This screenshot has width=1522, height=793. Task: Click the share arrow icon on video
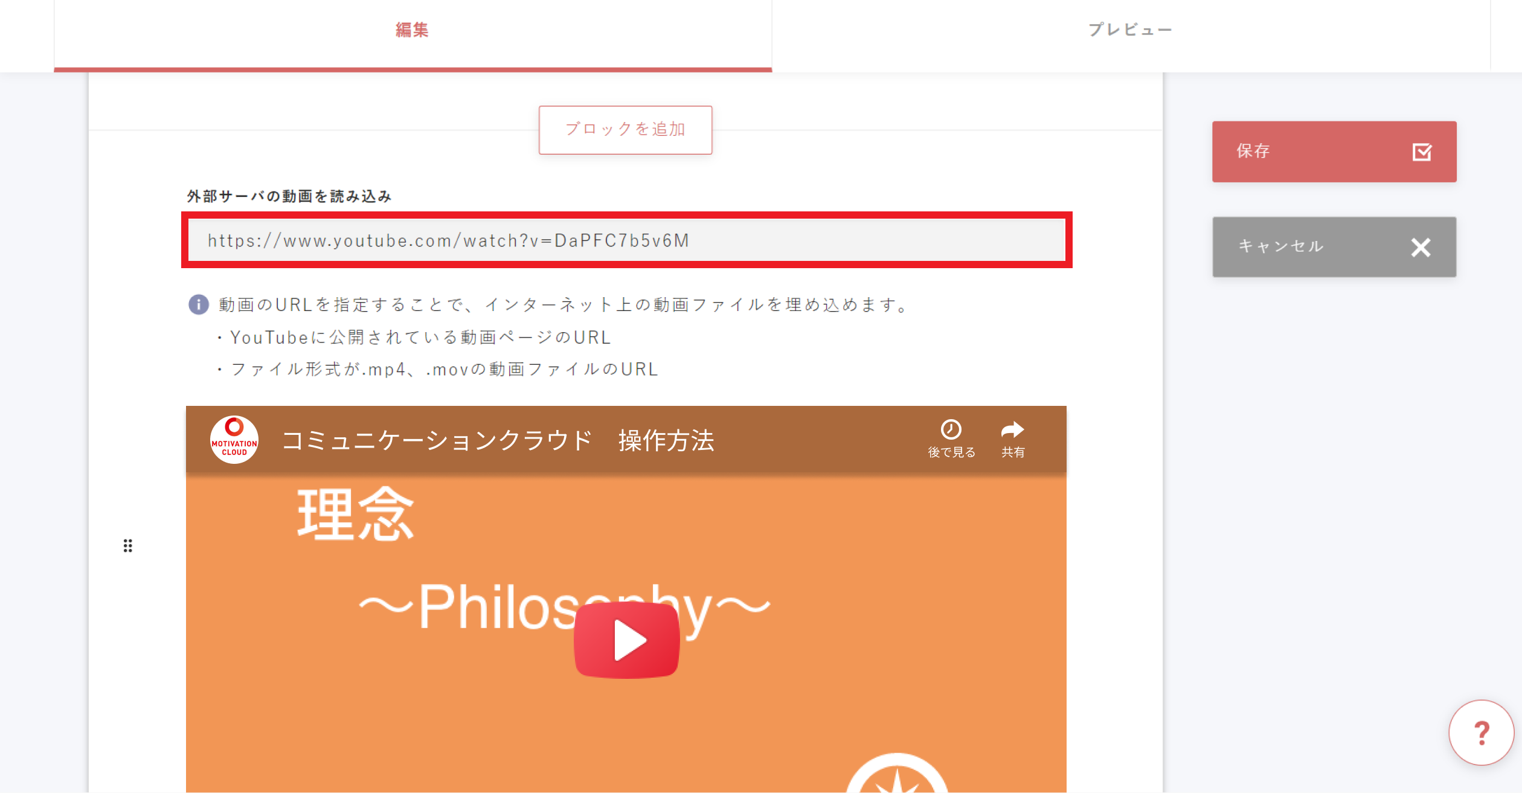[1012, 429]
